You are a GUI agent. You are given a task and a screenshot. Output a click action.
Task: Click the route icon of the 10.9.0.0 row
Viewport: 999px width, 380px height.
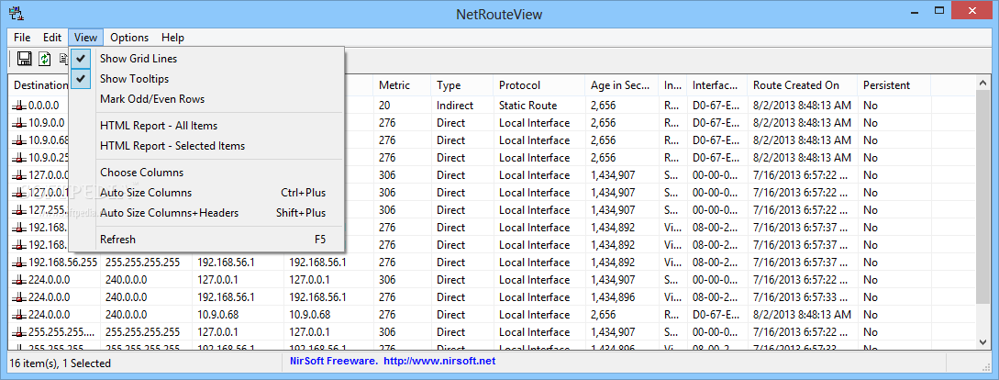click(19, 123)
